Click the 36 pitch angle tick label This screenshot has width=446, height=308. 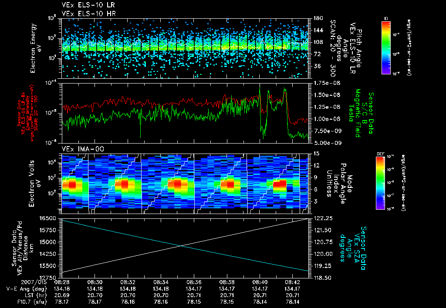(x=317, y=66)
